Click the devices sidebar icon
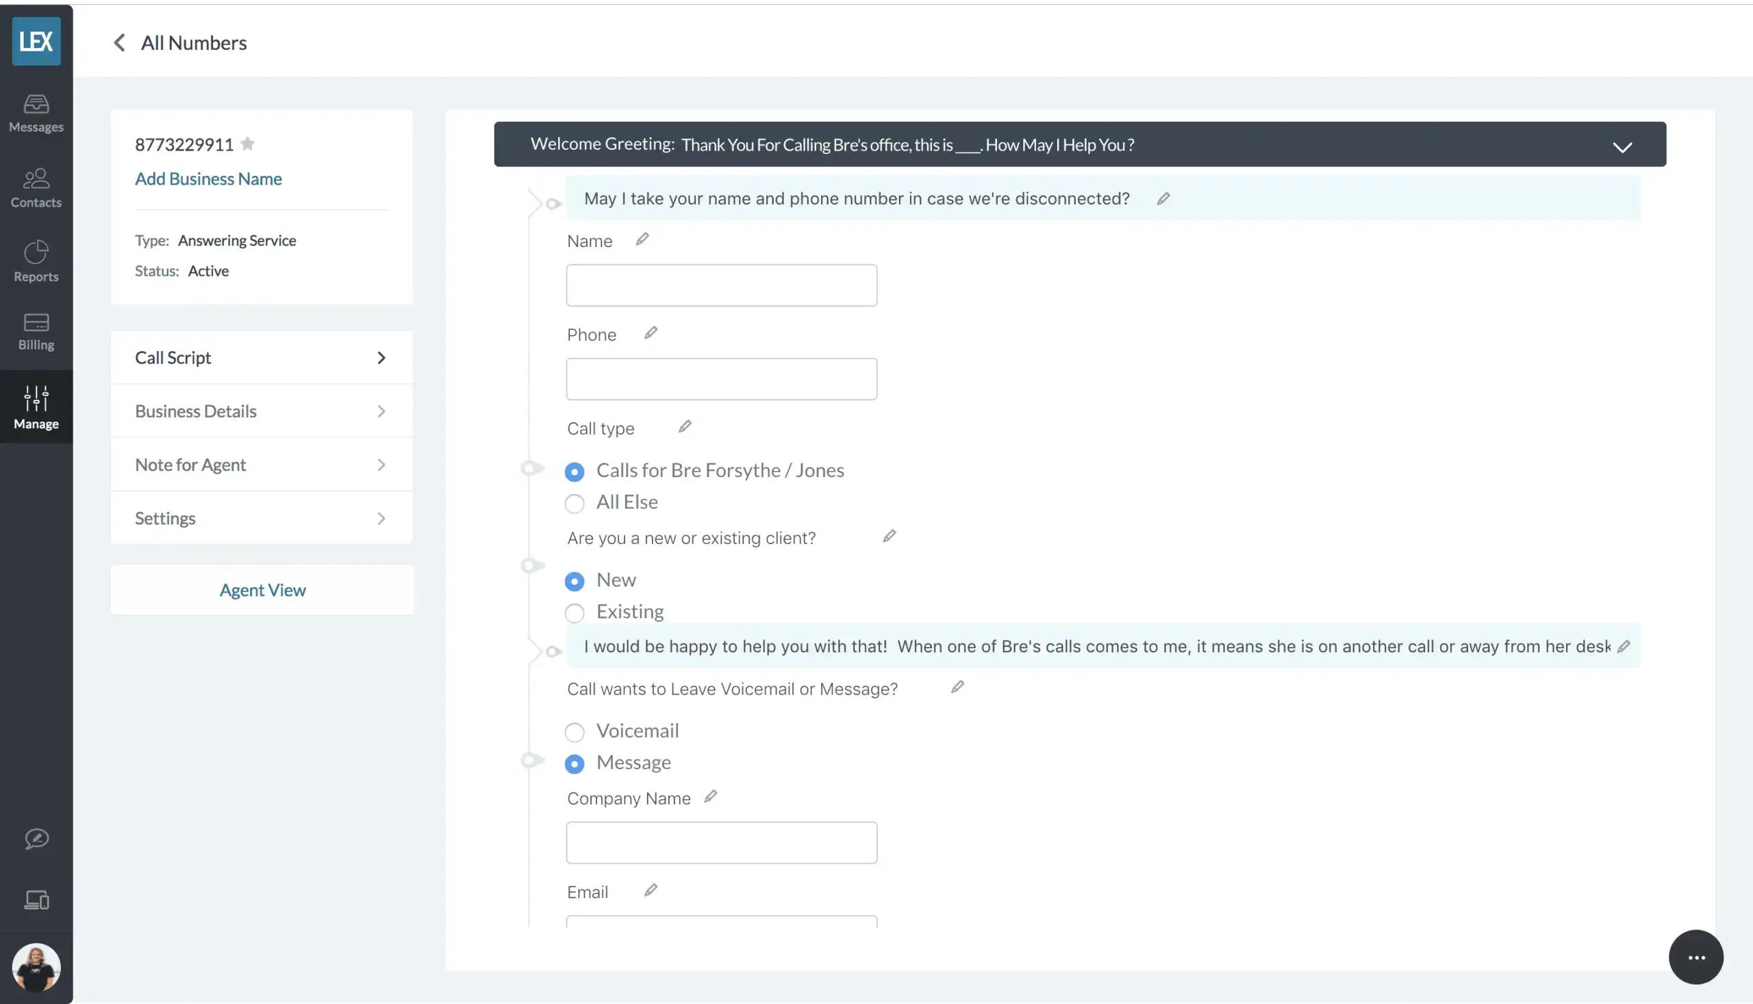This screenshot has width=1753, height=1004. pyautogui.click(x=36, y=900)
